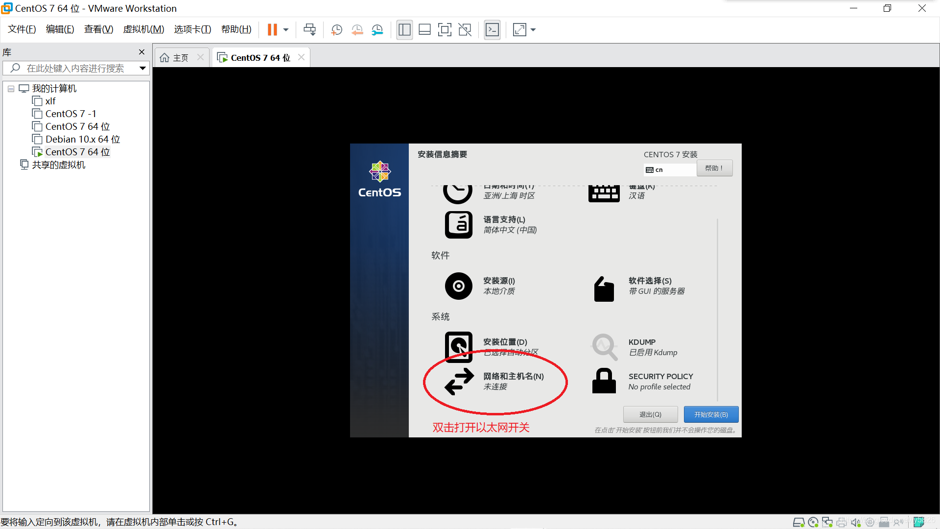This screenshot has height=529, width=940.
Task: Click the 安装位置 disk icon
Action: (458, 345)
